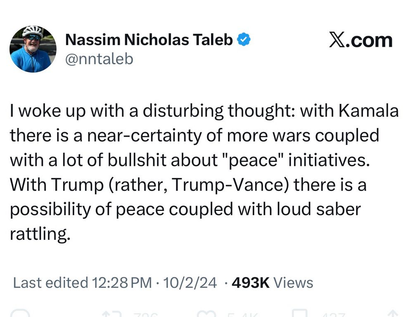This screenshot has width=413, height=317.
Task: Click the 493K Views count
Action: 273,283
